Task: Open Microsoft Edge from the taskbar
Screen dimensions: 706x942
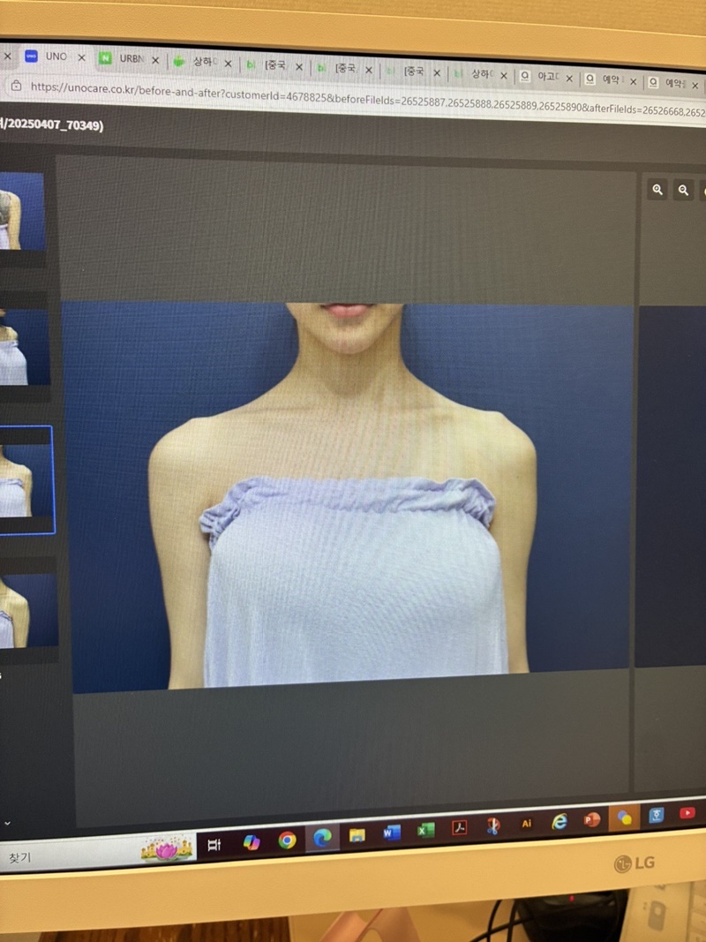Action: click(x=322, y=838)
